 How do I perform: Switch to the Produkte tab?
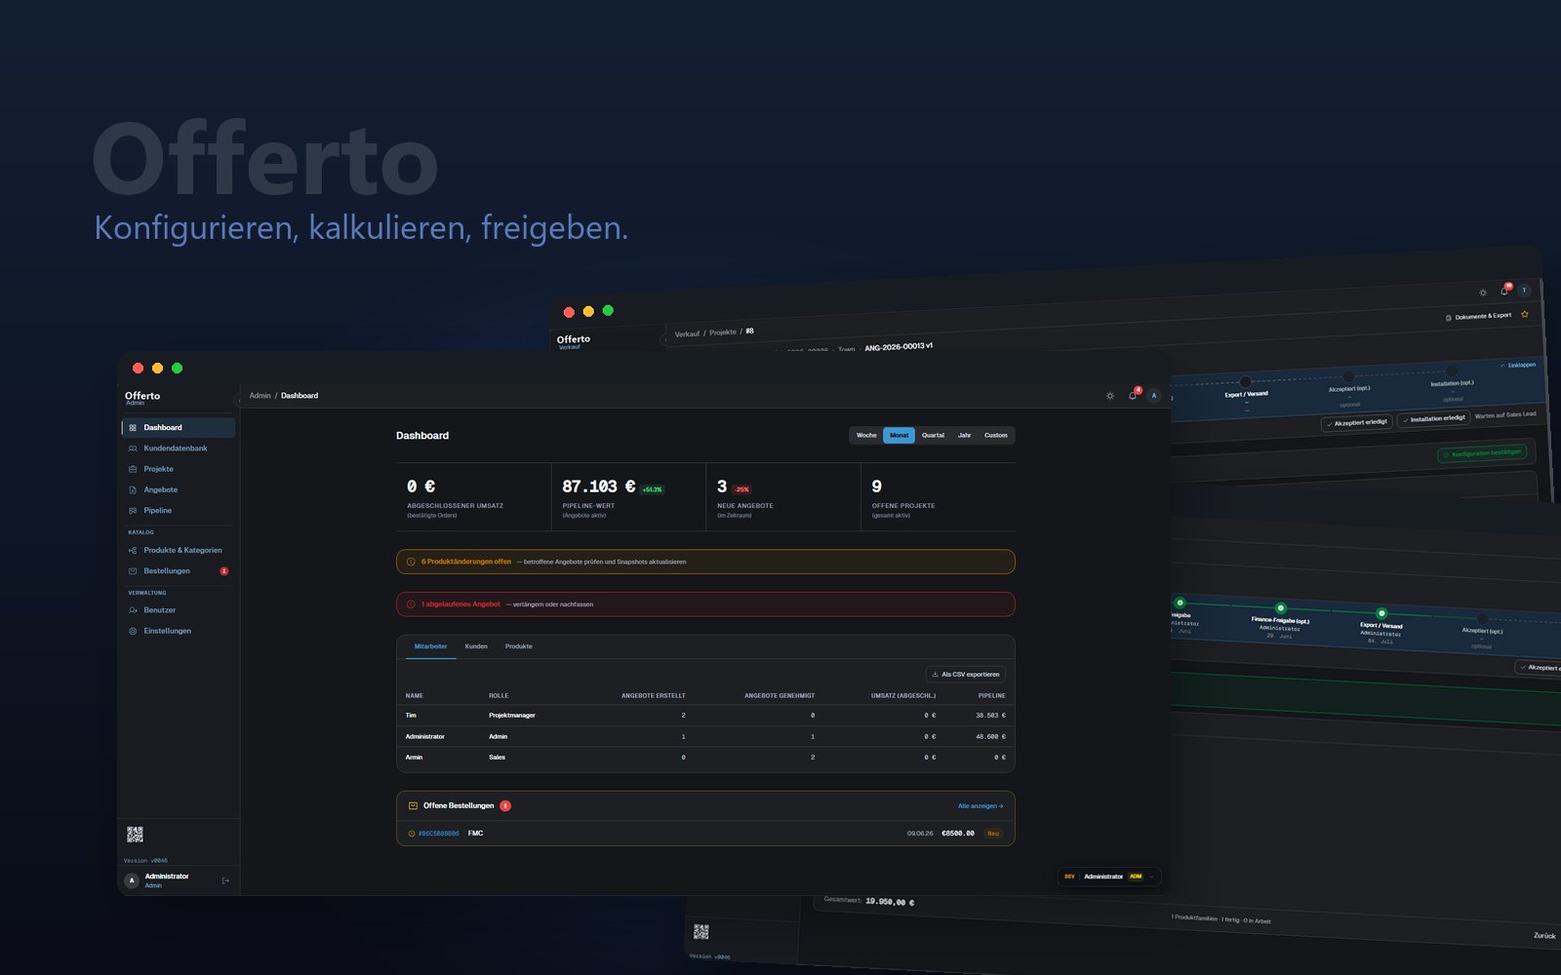pos(518,646)
